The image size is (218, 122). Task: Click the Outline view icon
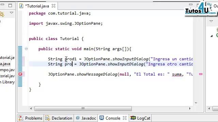[209, 5]
